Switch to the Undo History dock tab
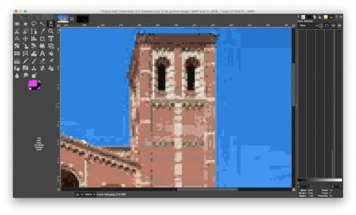This screenshot has height=215, width=356. (x=331, y=17)
